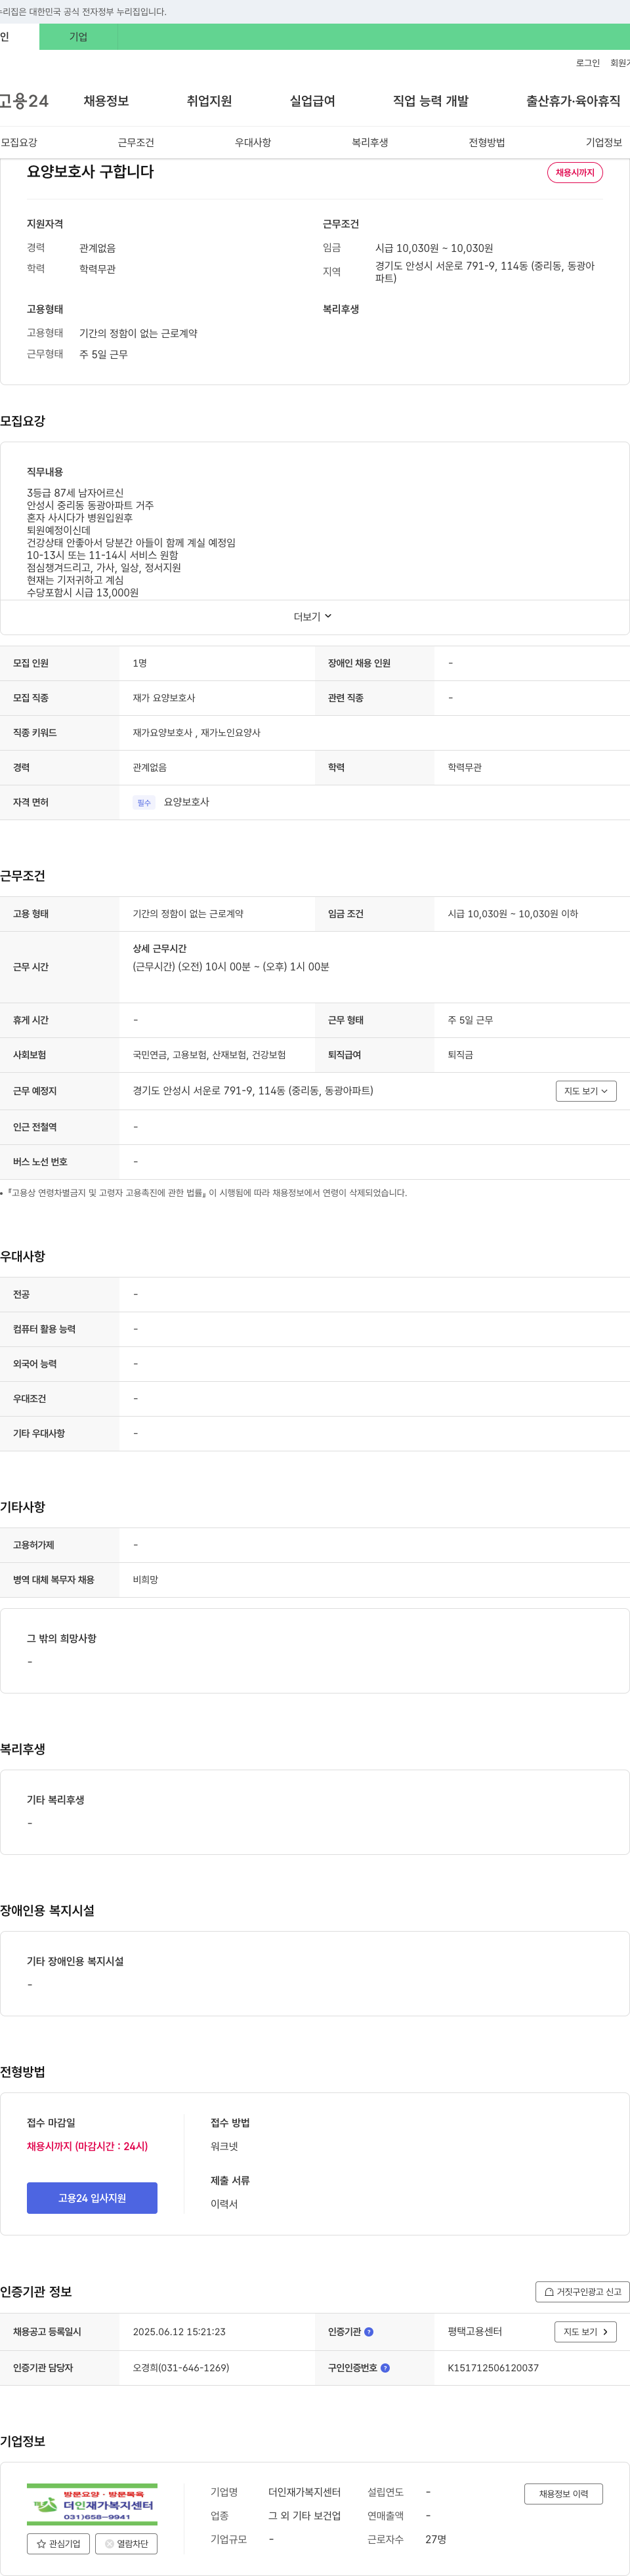Click the 열람차단 block button
This screenshot has height=2576, width=630.
(126, 2543)
